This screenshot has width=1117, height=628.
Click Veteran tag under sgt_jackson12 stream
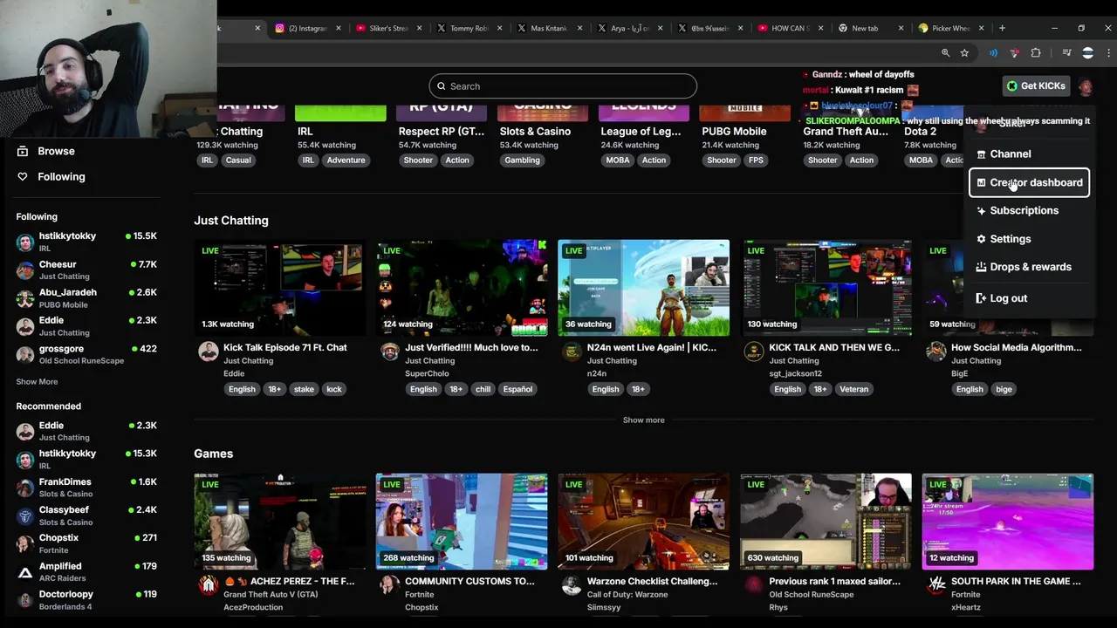pyautogui.click(x=853, y=390)
